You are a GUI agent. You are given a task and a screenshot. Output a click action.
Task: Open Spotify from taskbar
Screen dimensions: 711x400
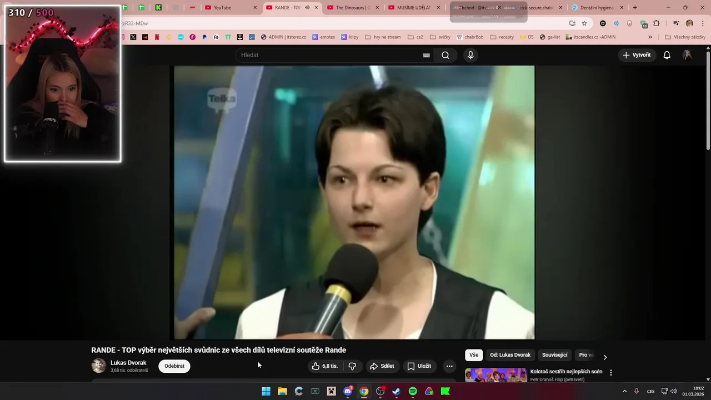pyautogui.click(x=413, y=391)
